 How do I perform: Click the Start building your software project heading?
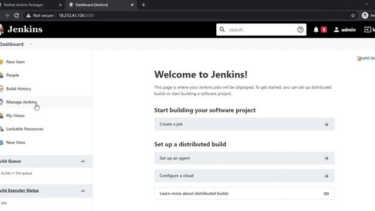coord(205,110)
